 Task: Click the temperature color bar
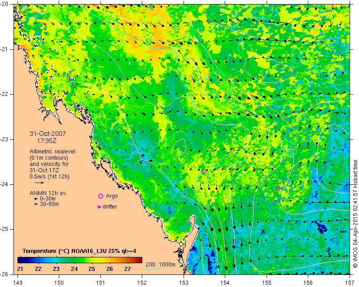[x=80, y=260]
